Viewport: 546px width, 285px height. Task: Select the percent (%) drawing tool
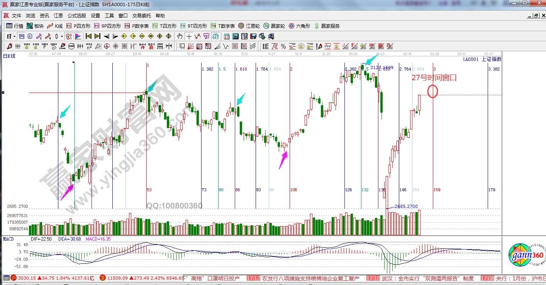(x=283, y=46)
